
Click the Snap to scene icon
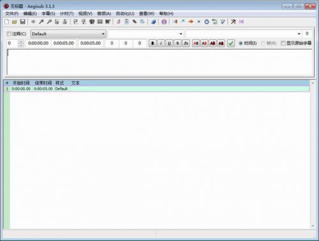(x=100, y=22)
